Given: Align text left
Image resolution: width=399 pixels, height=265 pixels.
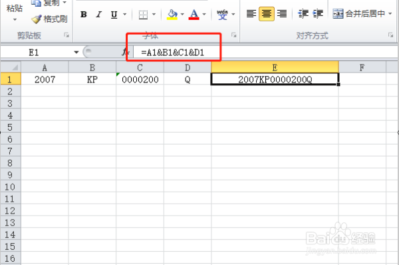Looking at the screenshot, I should click(251, 14).
